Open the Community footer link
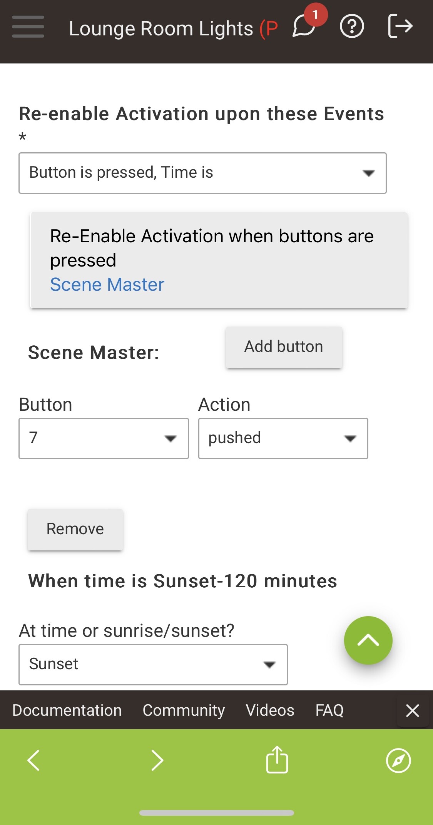The image size is (433, 825). [x=184, y=710]
